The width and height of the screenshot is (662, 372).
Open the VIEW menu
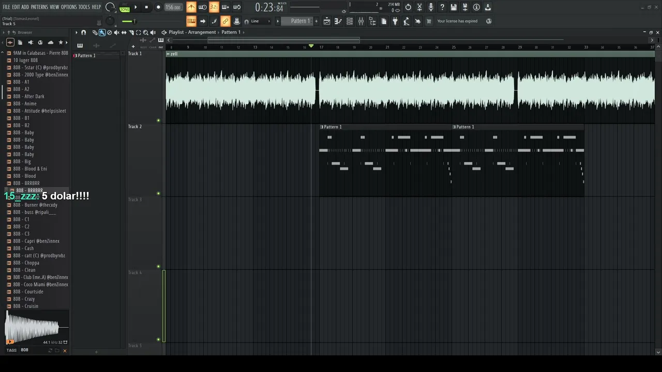(x=54, y=7)
